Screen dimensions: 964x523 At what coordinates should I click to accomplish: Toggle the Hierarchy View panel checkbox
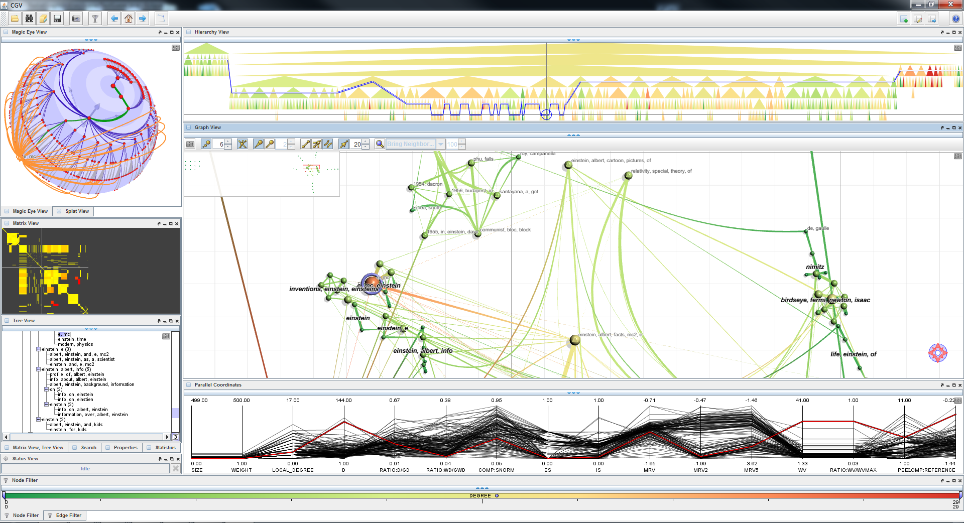pyautogui.click(x=189, y=32)
